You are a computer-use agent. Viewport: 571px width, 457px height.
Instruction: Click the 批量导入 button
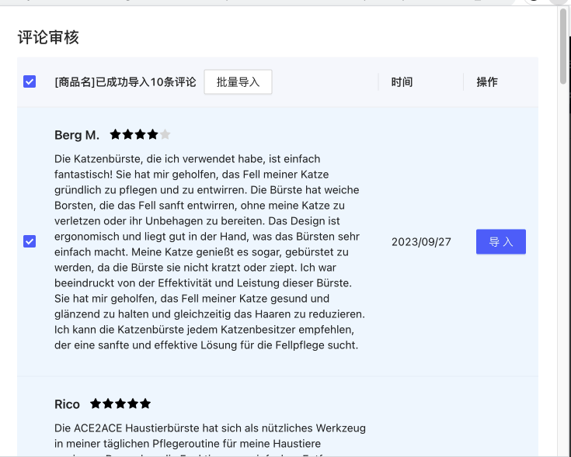[x=238, y=81]
